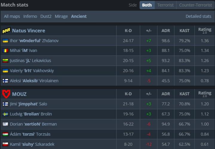Open the All maps tab
The width and height of the screenshot is (215, 149).
click(12, 16)
